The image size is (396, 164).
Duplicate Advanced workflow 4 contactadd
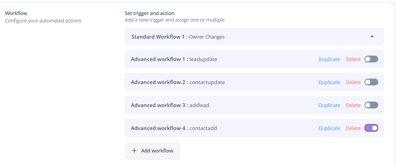tap(329, 128)
